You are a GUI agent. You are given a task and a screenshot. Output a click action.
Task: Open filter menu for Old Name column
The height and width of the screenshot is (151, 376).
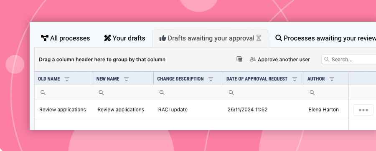point(67,79)
